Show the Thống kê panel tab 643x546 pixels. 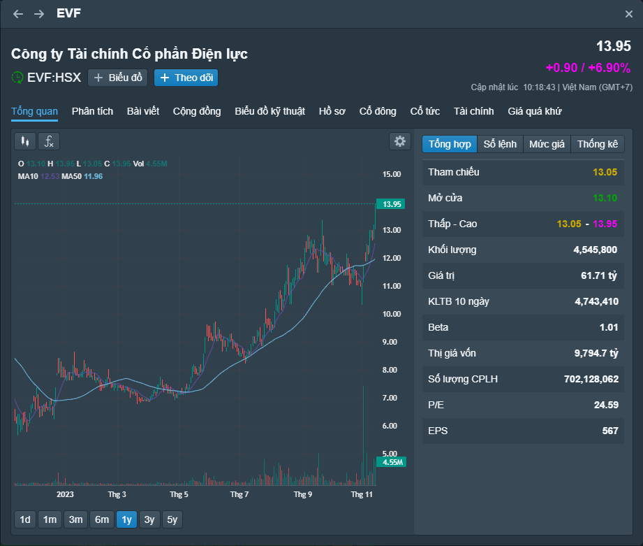[x=598, y=144]
